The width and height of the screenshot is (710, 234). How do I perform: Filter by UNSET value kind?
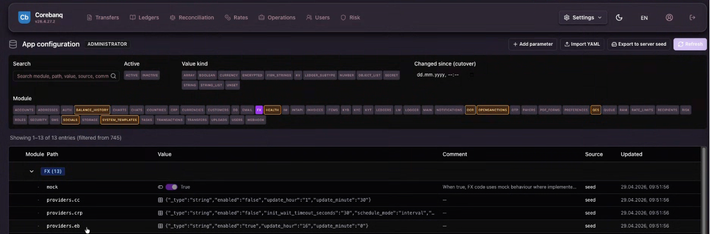(232, 85)
